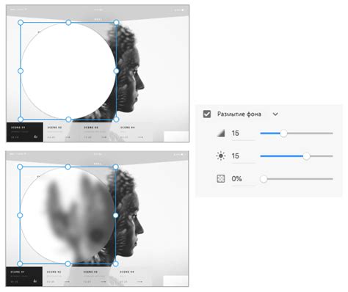The image size is (348, 292).
Task: Click the left-middle selection handle in the lower artboard
Action: point(20,215)
